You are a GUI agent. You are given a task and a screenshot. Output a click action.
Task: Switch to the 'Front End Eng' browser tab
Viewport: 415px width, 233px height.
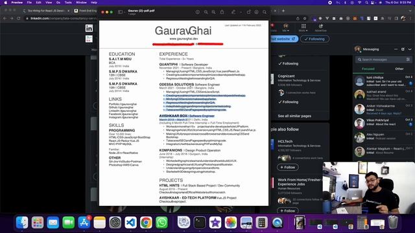(x=86, y=11)
